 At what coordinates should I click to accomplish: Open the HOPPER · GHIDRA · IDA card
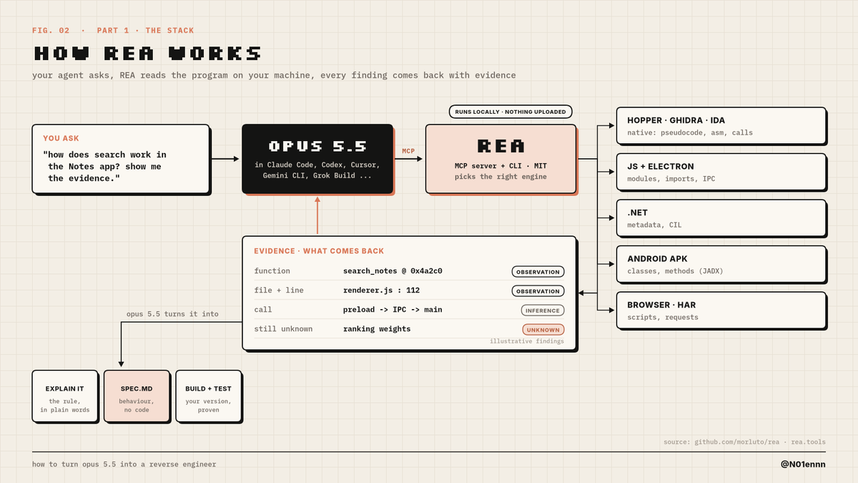[721, 126]
